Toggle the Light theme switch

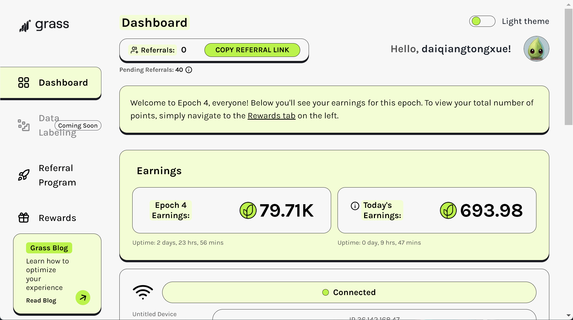(482, 21)
